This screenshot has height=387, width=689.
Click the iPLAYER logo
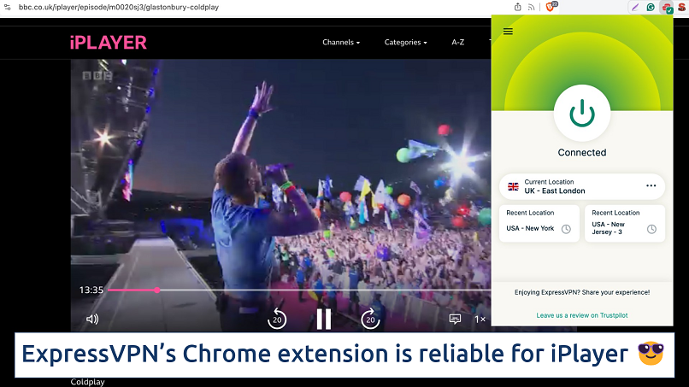[108, 43]
